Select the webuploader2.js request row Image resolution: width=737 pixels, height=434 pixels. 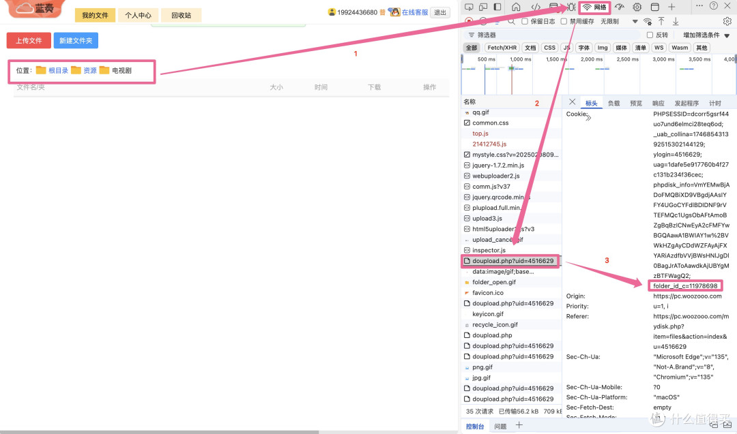coord(511,176)
